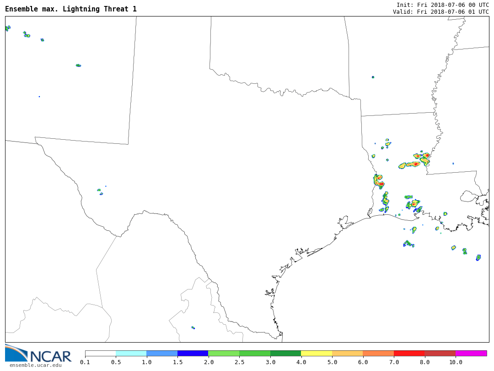The height and width of the screenshot is (371, 494).
Task: Click the bright red 7.0–8.0 legend swatch
Action: point(409,353)
